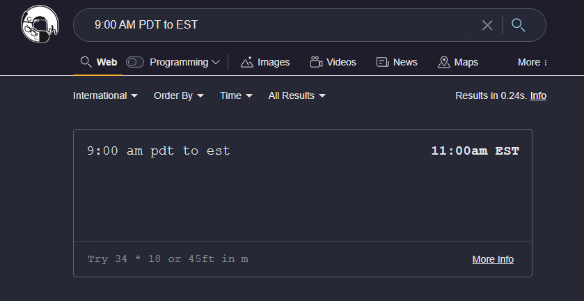584x301 pixels.
Task: Click the 11:00am EST conversion result
Action: coord(475,150)
